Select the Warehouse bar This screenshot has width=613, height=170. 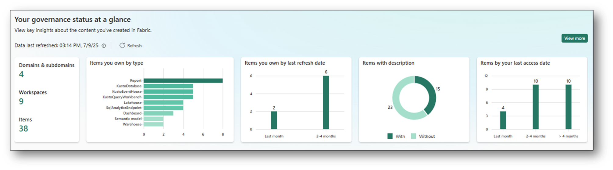[154, 124]
